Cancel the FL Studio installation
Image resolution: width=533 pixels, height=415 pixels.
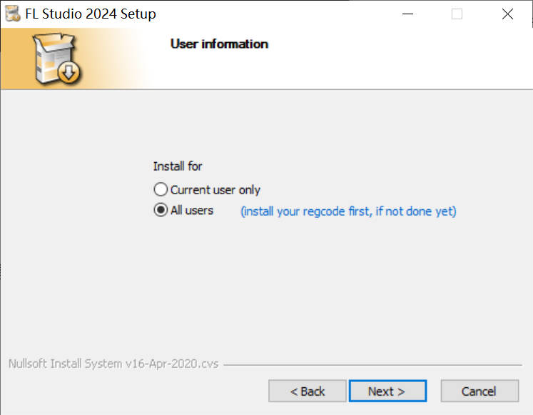479,391
